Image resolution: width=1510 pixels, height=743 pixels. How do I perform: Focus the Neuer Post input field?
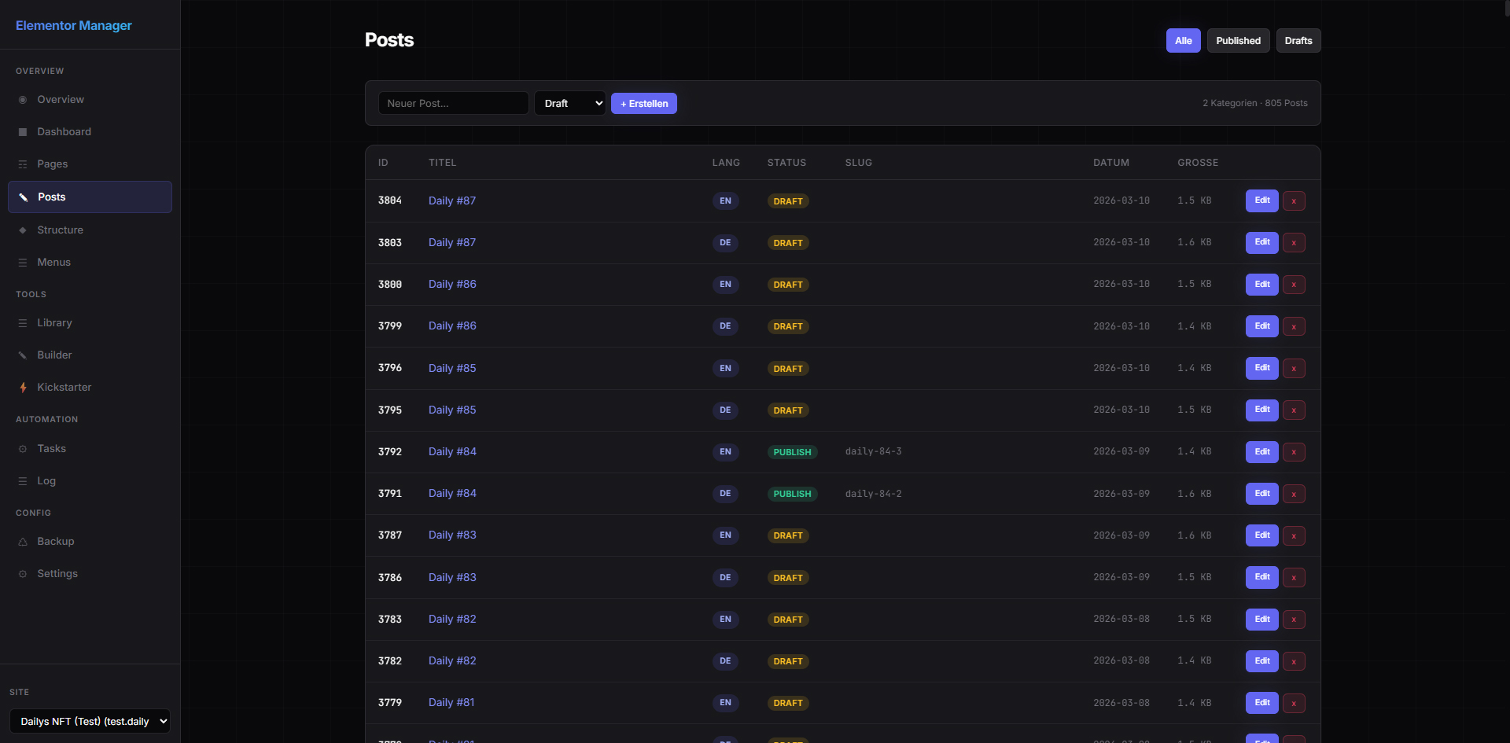tap(453, 104)
